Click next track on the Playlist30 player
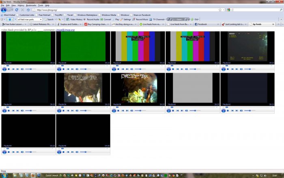 pos(183,69)
